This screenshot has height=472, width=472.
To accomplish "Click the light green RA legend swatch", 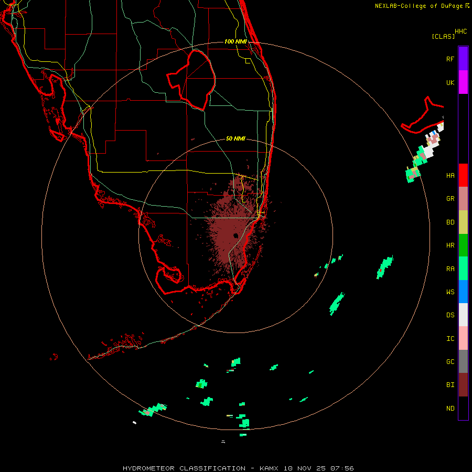I will click(x=463, y=269).
